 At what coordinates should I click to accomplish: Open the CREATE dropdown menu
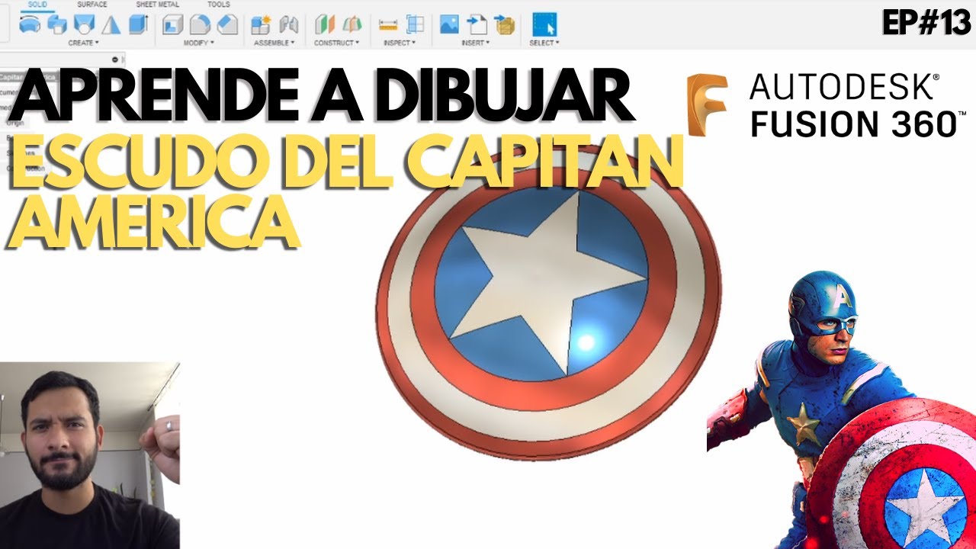[x=83, y=43]
